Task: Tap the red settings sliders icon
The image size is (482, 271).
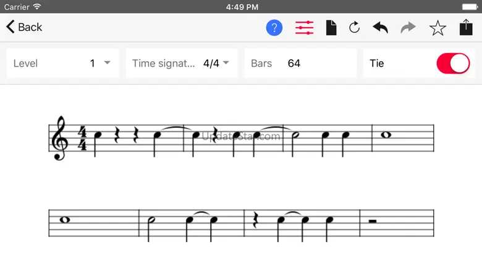Action: click(x=304, y=27)
